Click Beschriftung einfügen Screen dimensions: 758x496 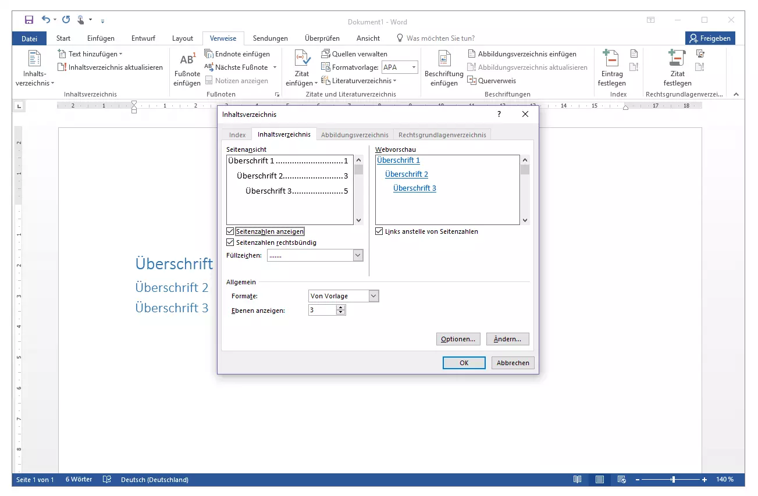pos(444,69)
